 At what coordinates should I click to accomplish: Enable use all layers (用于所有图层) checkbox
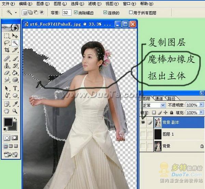[x=131, y=12]
